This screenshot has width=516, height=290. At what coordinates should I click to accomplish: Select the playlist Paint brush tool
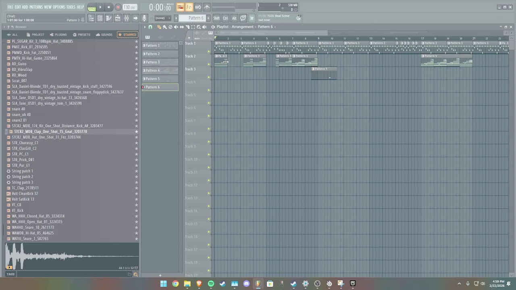(165, 27)
